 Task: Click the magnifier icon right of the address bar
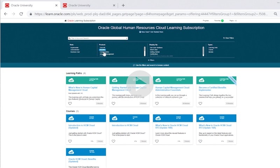(x=275, y=14)
